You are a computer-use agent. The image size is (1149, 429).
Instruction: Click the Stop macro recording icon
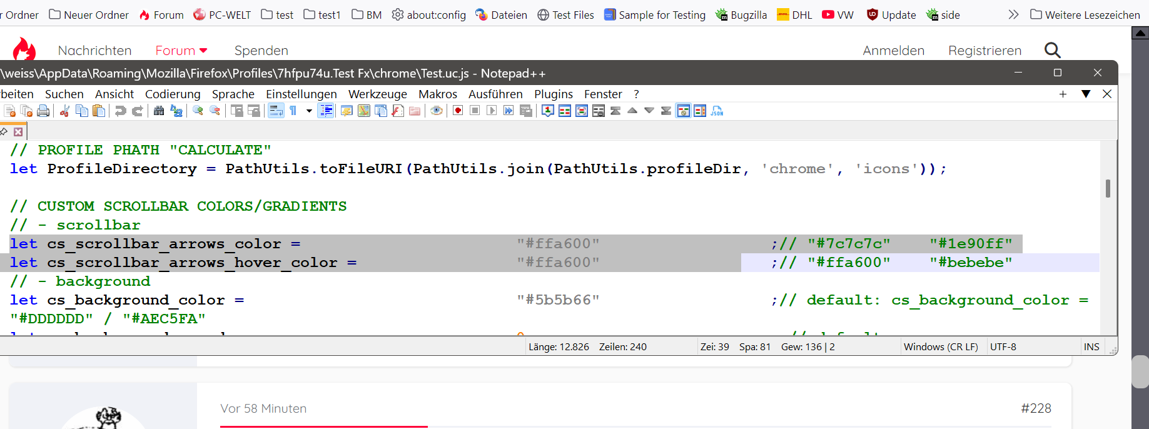pyautogui.click(x=475, y=111)
